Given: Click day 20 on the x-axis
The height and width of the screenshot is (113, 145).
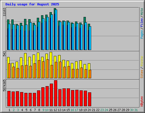Looking at the screenshot, I should point(89,110).
